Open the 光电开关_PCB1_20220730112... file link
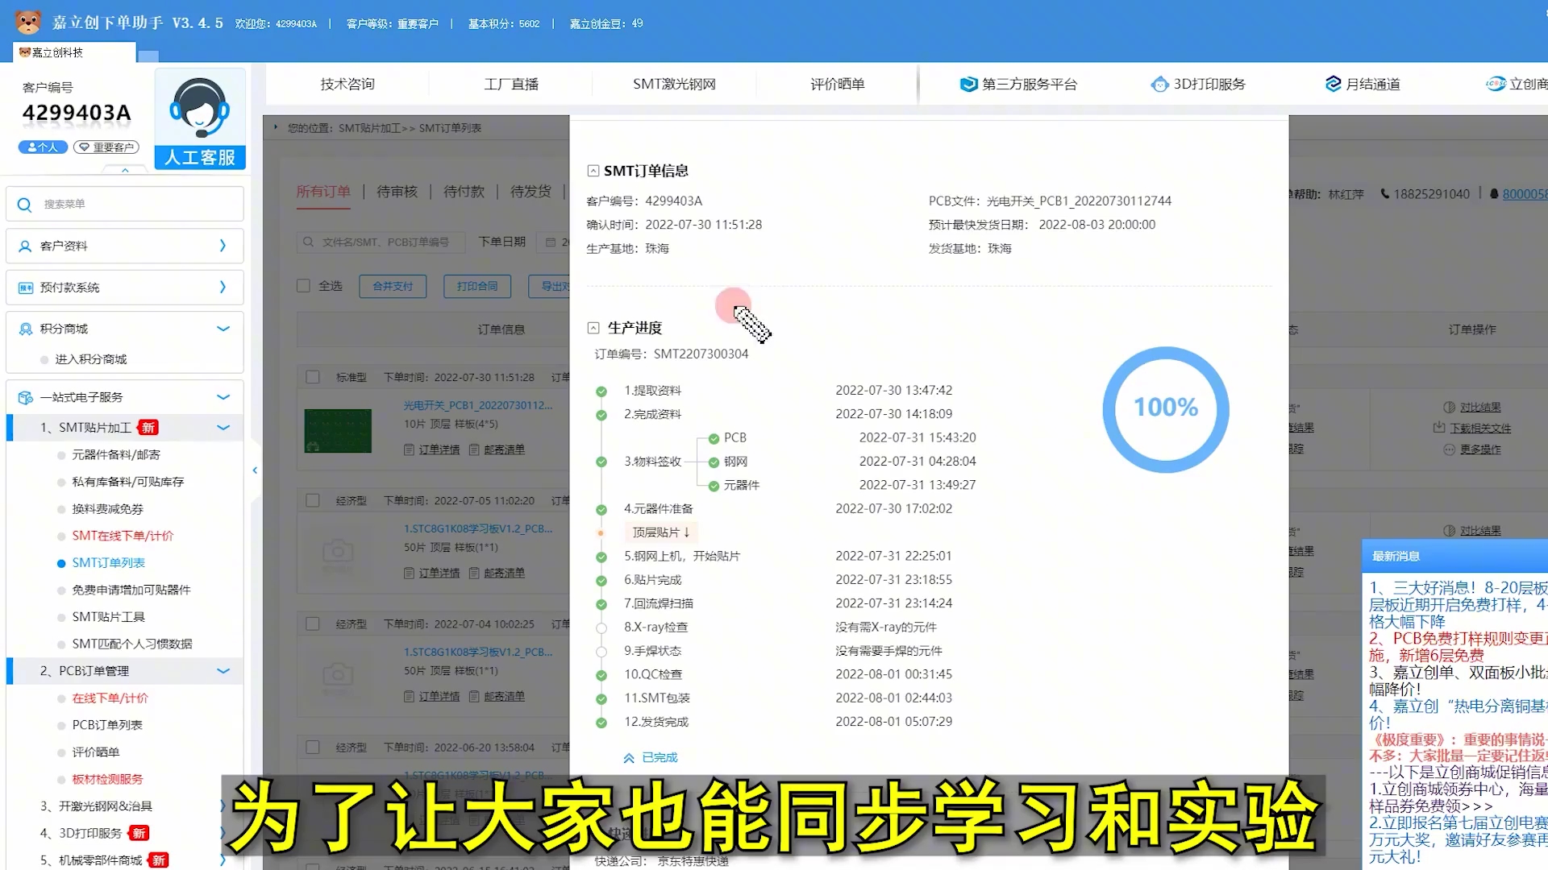 tap(478, 405)
